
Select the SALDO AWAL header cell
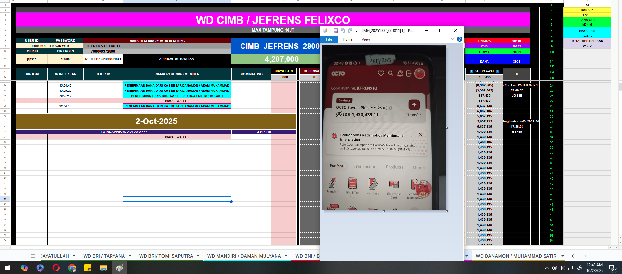(x=484, y=71)
